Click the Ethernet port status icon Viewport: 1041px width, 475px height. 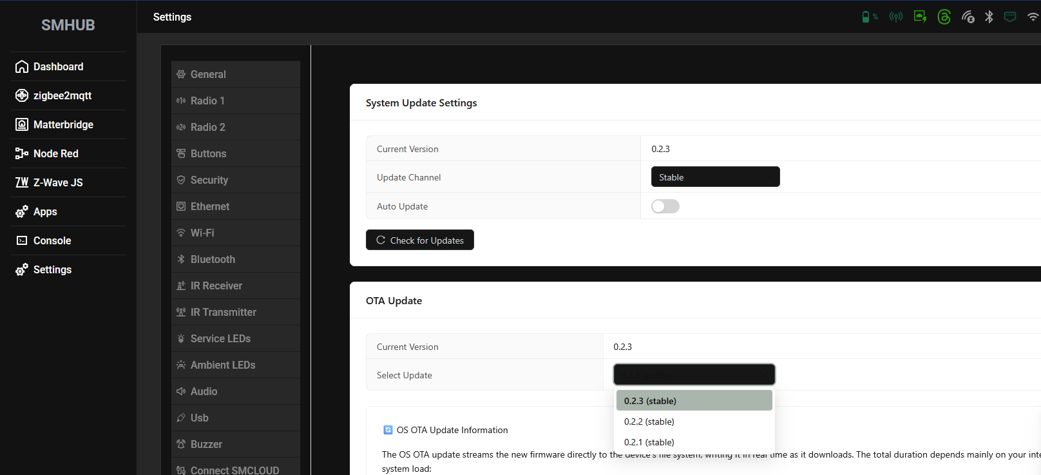pos(1010,17)
